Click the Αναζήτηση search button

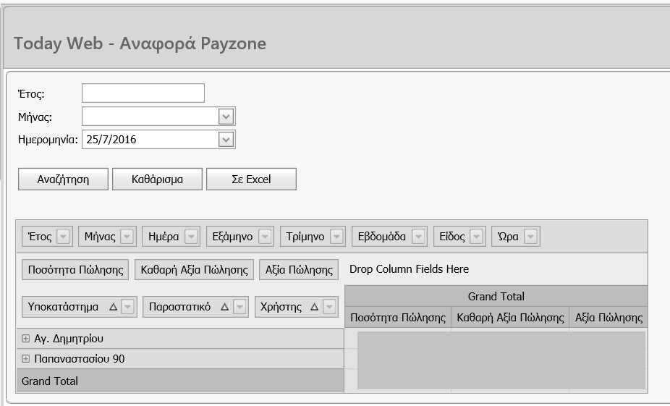(x=63, y=179)
